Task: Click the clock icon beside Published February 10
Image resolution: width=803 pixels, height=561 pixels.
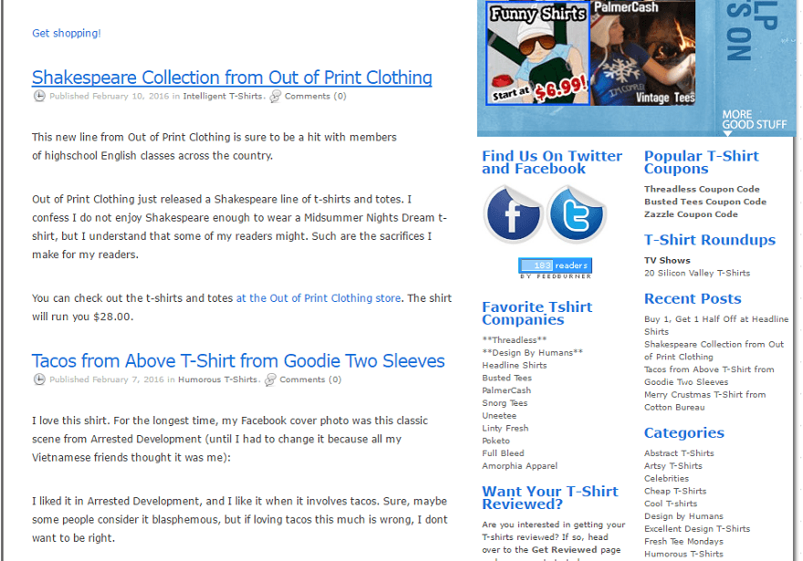Action: pos(39,96)
